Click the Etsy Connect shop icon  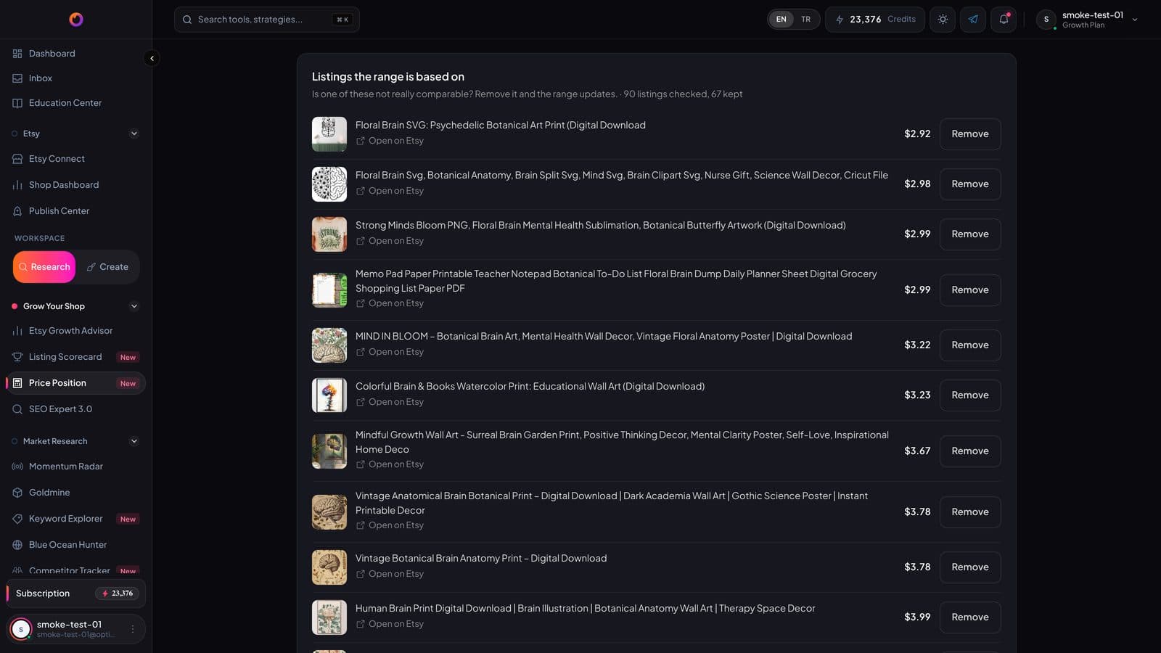[17, 159]
